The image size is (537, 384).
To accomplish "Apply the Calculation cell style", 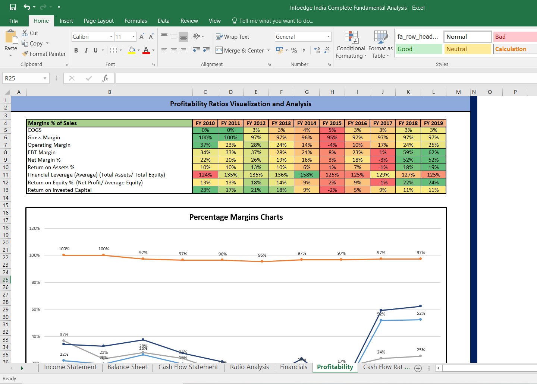I will click(515, 49).
